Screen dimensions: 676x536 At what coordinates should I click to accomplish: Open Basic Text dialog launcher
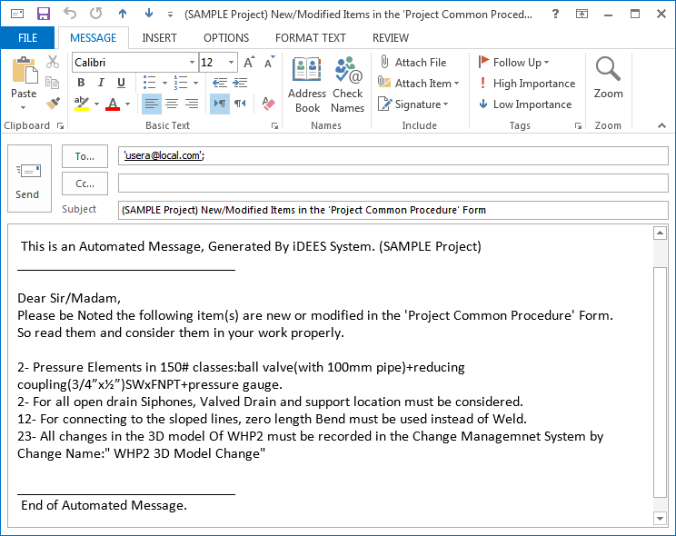point(274,126)
